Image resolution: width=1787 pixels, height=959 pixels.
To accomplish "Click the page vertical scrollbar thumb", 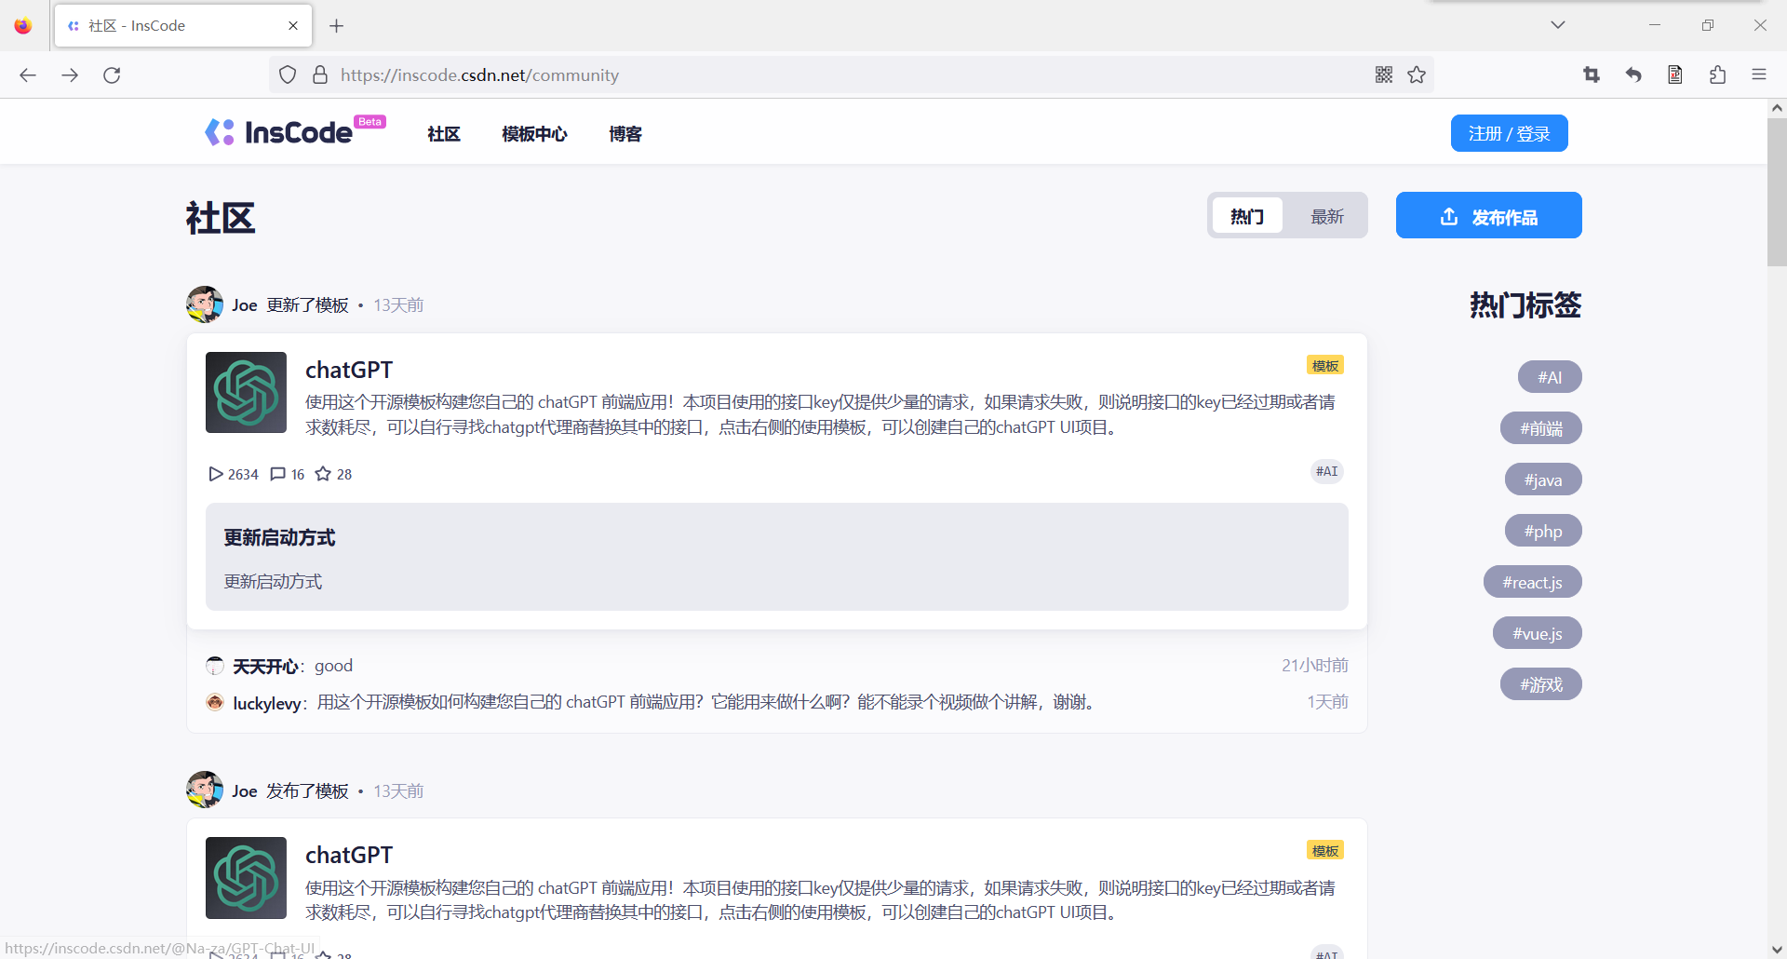I will [x=1777, y=193].
